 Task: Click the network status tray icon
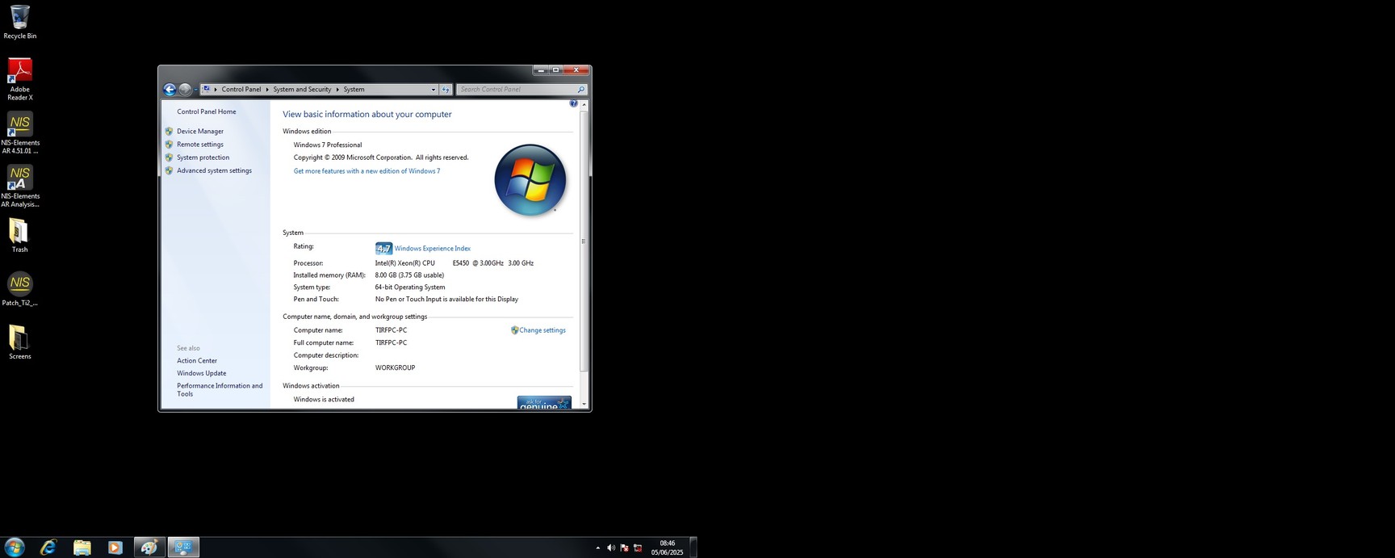(x=638, y=548)
